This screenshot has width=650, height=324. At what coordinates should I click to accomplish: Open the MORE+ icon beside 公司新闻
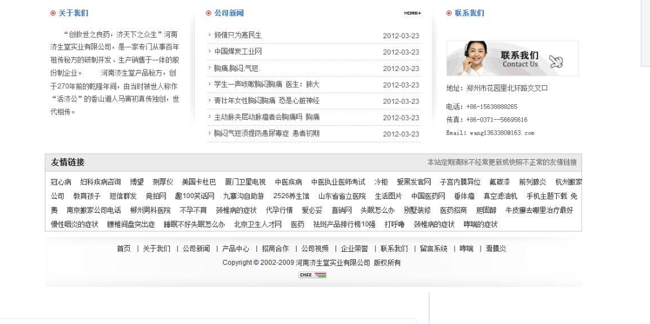413,13
